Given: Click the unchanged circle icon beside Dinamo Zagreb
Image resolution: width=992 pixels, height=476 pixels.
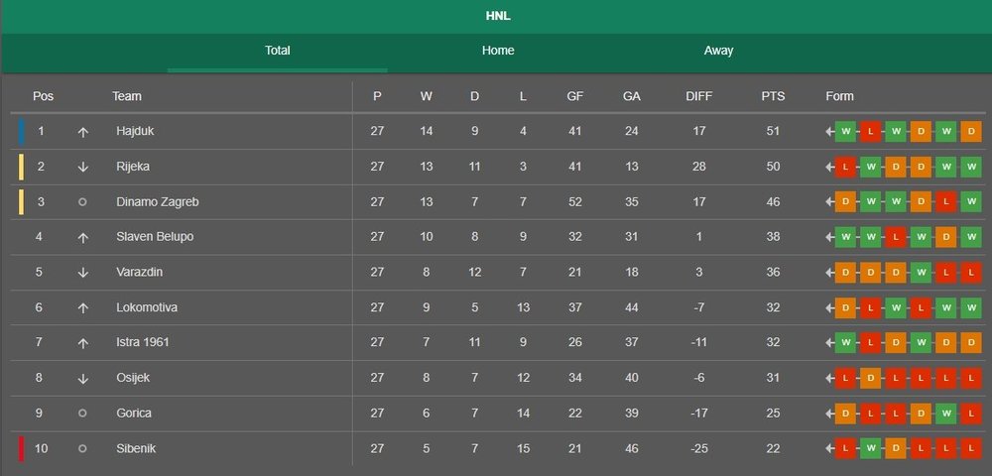Looking at the screenshot, I should click(82, 202).
